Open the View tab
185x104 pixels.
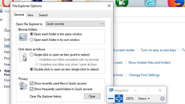(30, 15)
